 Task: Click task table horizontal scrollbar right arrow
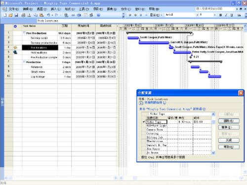pyautogui.click(x=116, y=178)
